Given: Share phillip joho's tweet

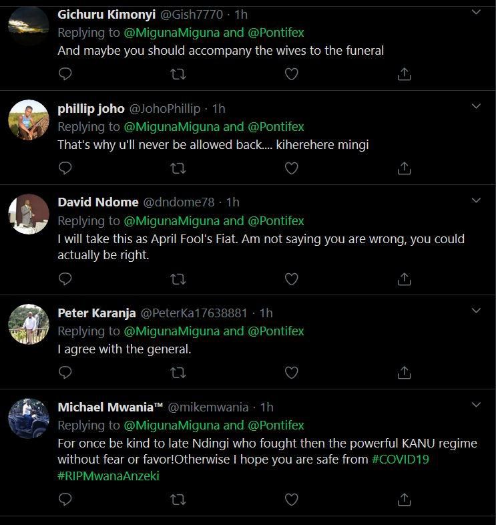Looking at the screenshot, I should [404, 168].
